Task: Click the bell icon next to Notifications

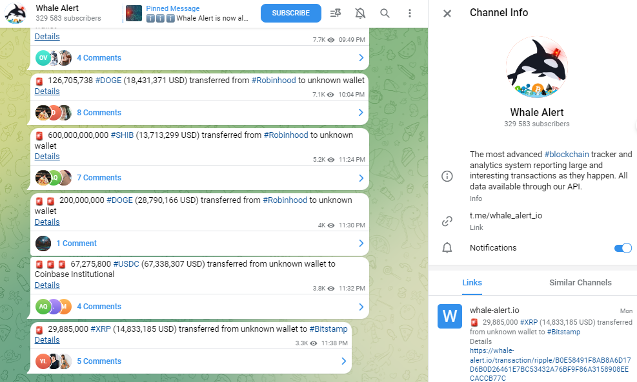Action: click(x=447, y=248)
